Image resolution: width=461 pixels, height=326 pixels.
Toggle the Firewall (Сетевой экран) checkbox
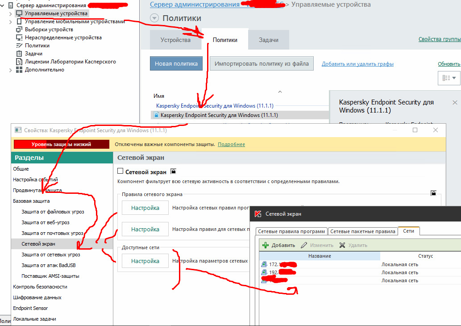tap(120, 171)
